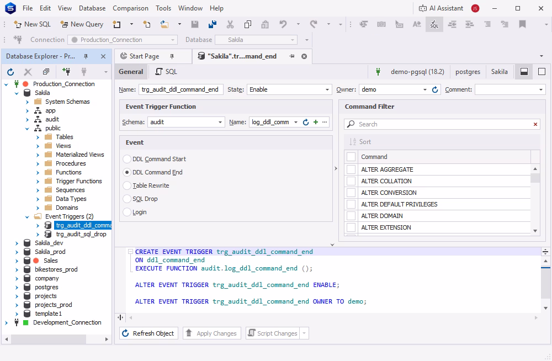Click the Cut scissors icon
Viewport: 552px width, 361px height.
pos(230,24)
